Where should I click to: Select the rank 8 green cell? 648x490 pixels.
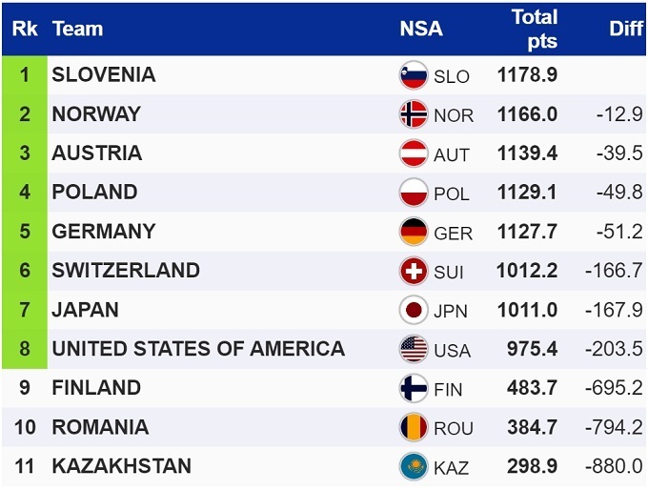pos(25,349)
